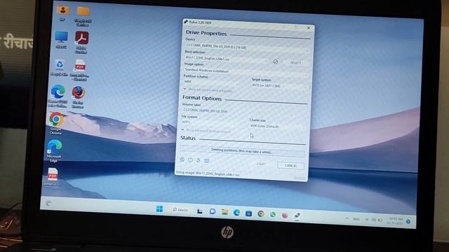Open network, volume and battery quick settings
The height and width of the screenshot is (252, 449).
pos(374,220)
